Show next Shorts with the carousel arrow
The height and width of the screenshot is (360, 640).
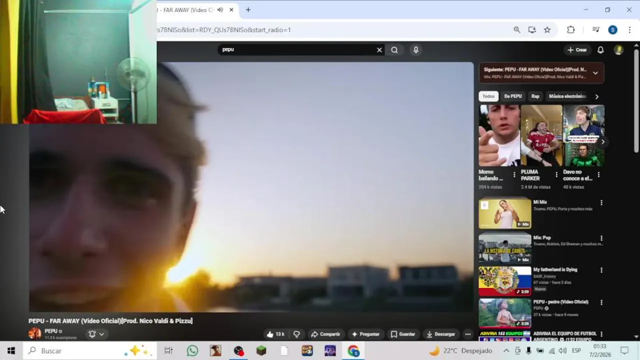point(602,142)
